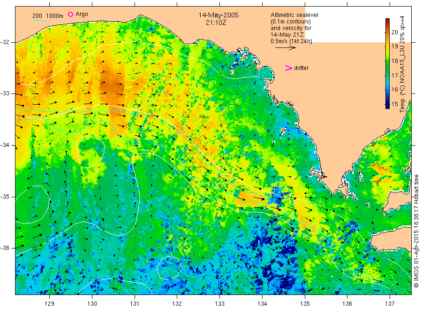Click the magenta drifter arrowhead symbol

(288, 68)
